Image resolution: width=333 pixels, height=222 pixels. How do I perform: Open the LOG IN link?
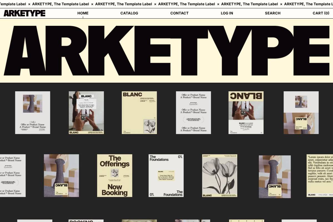[x=227, y=13]
